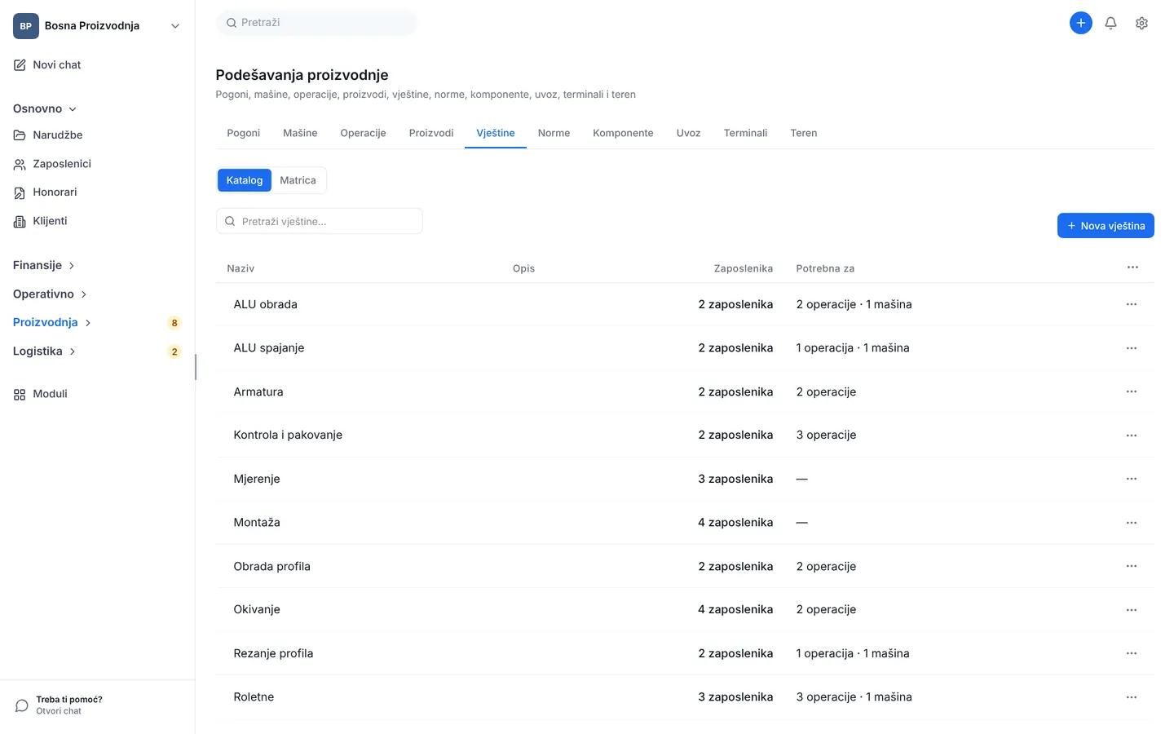Focus the Pretraži vještine search field
The height and width of the screenshot is (734, 1174).
tap(320, 221)
